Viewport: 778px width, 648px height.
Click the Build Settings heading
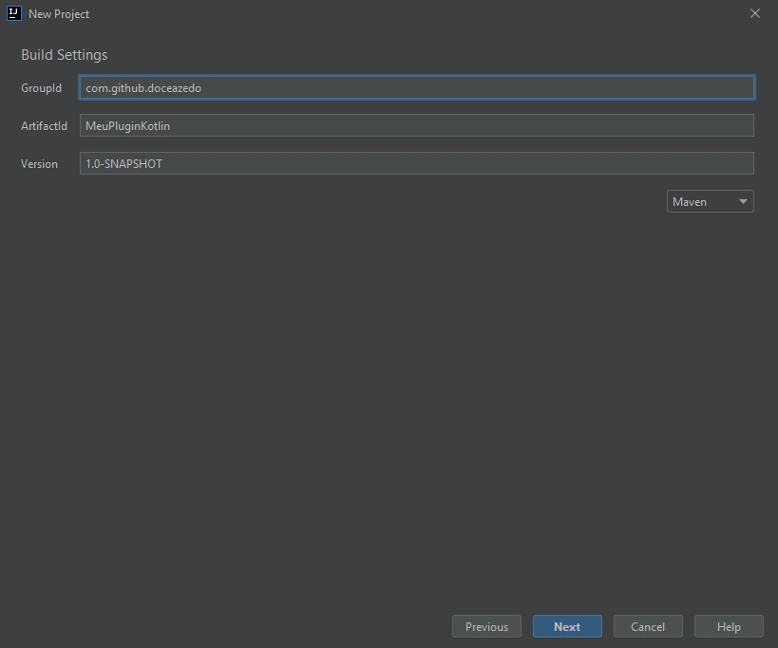[x=65, y=55]
